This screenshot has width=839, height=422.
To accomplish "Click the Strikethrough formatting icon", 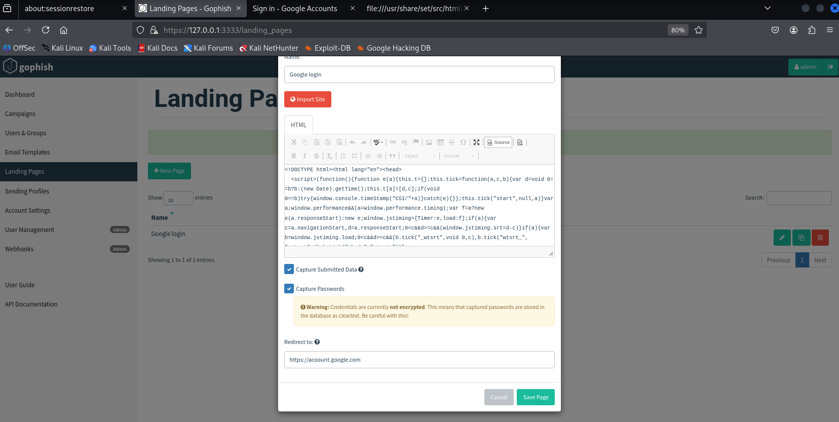I will (x=317, y=156).
